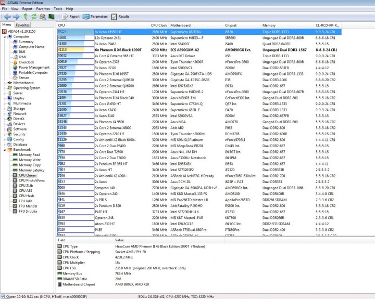375x299 pixels.
Task: Open the CPU ZLib benchmark icon
Action: point(15,186)
